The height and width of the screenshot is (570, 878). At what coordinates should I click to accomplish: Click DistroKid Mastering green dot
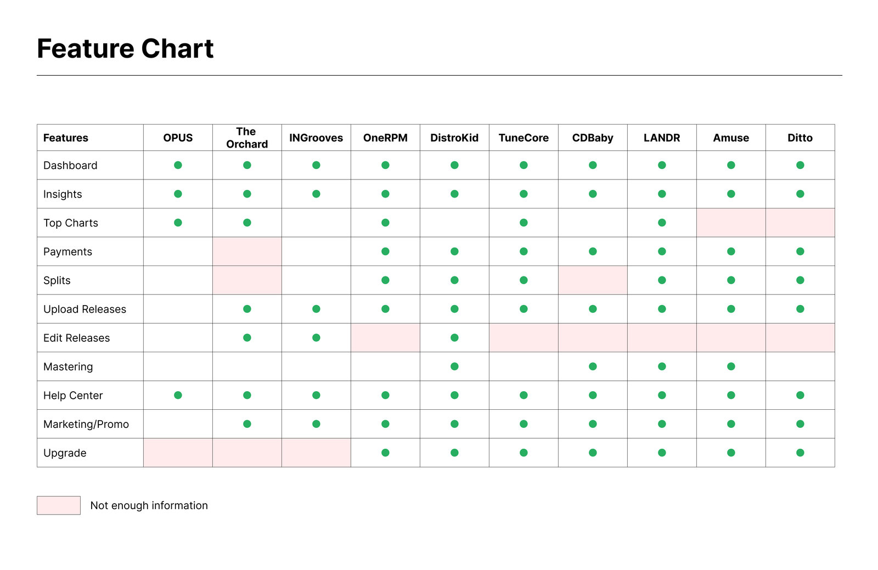454,366
